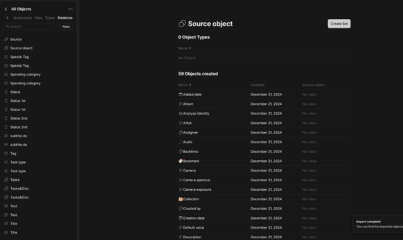Image resolution: width=403 pixels, height=240 pixels.
Task: Click the Backlinks relation icon
Action: pyautogui.click(x=180, y=151)
